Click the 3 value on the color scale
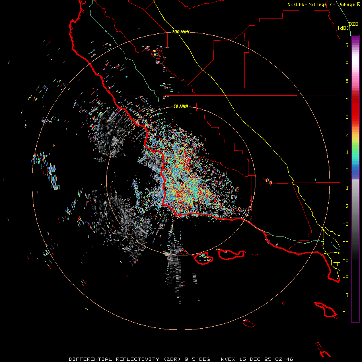 click(347, 117)
